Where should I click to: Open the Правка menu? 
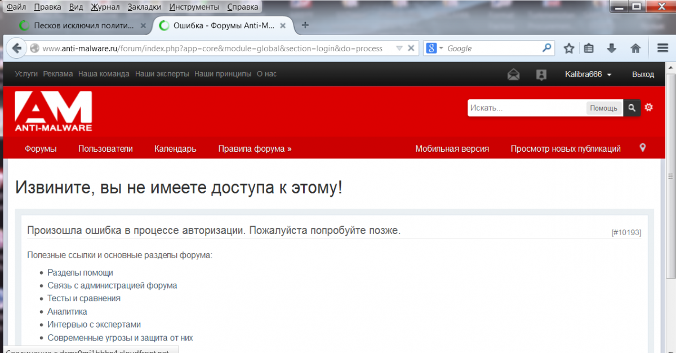coord(48,7)
